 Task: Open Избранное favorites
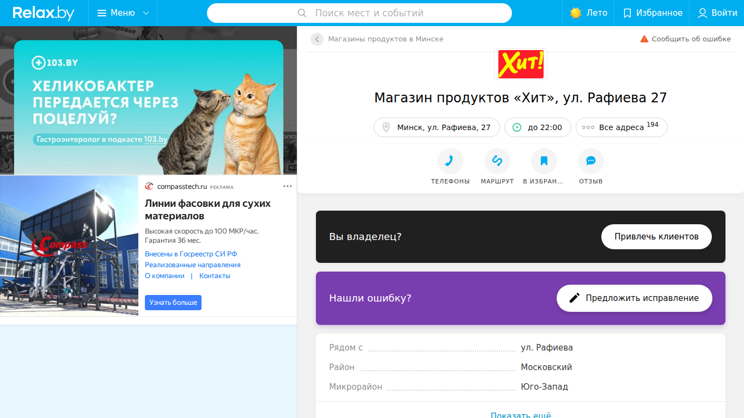point(652,13)
